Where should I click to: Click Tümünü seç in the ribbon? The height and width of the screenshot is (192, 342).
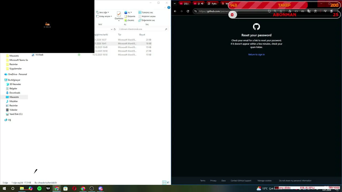coord(146,13)
